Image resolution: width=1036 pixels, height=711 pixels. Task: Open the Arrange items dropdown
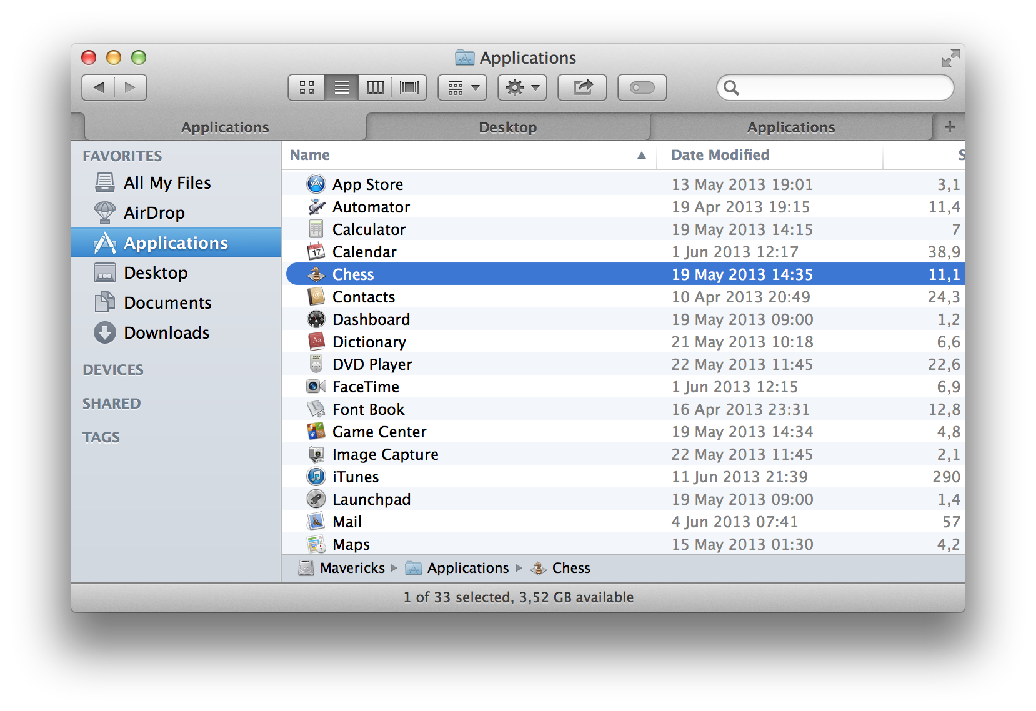click(463, 87)
